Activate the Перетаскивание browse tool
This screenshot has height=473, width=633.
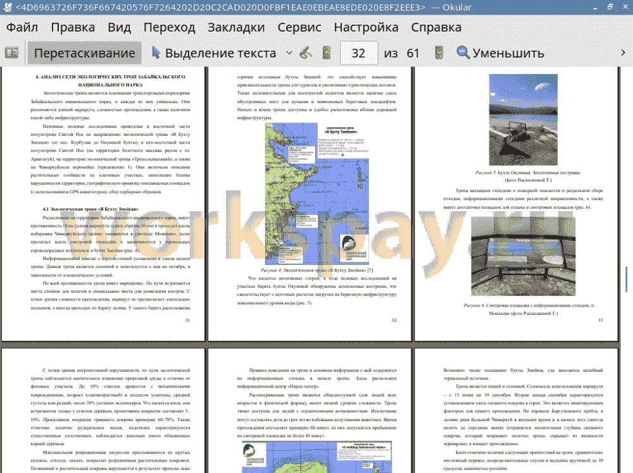pyautogui.click(x=84, y=53)
